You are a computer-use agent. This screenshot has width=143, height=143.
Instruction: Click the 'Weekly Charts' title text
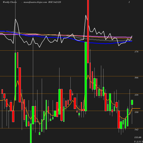10,2
